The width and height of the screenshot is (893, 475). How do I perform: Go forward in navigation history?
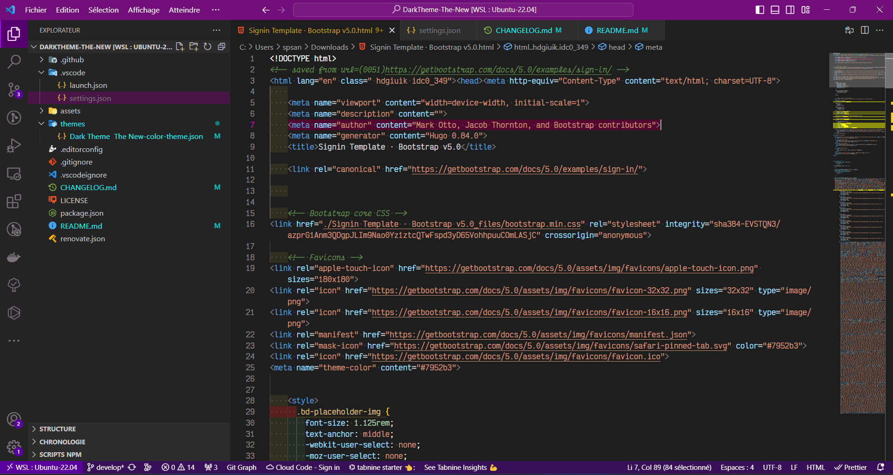(281, 10)
